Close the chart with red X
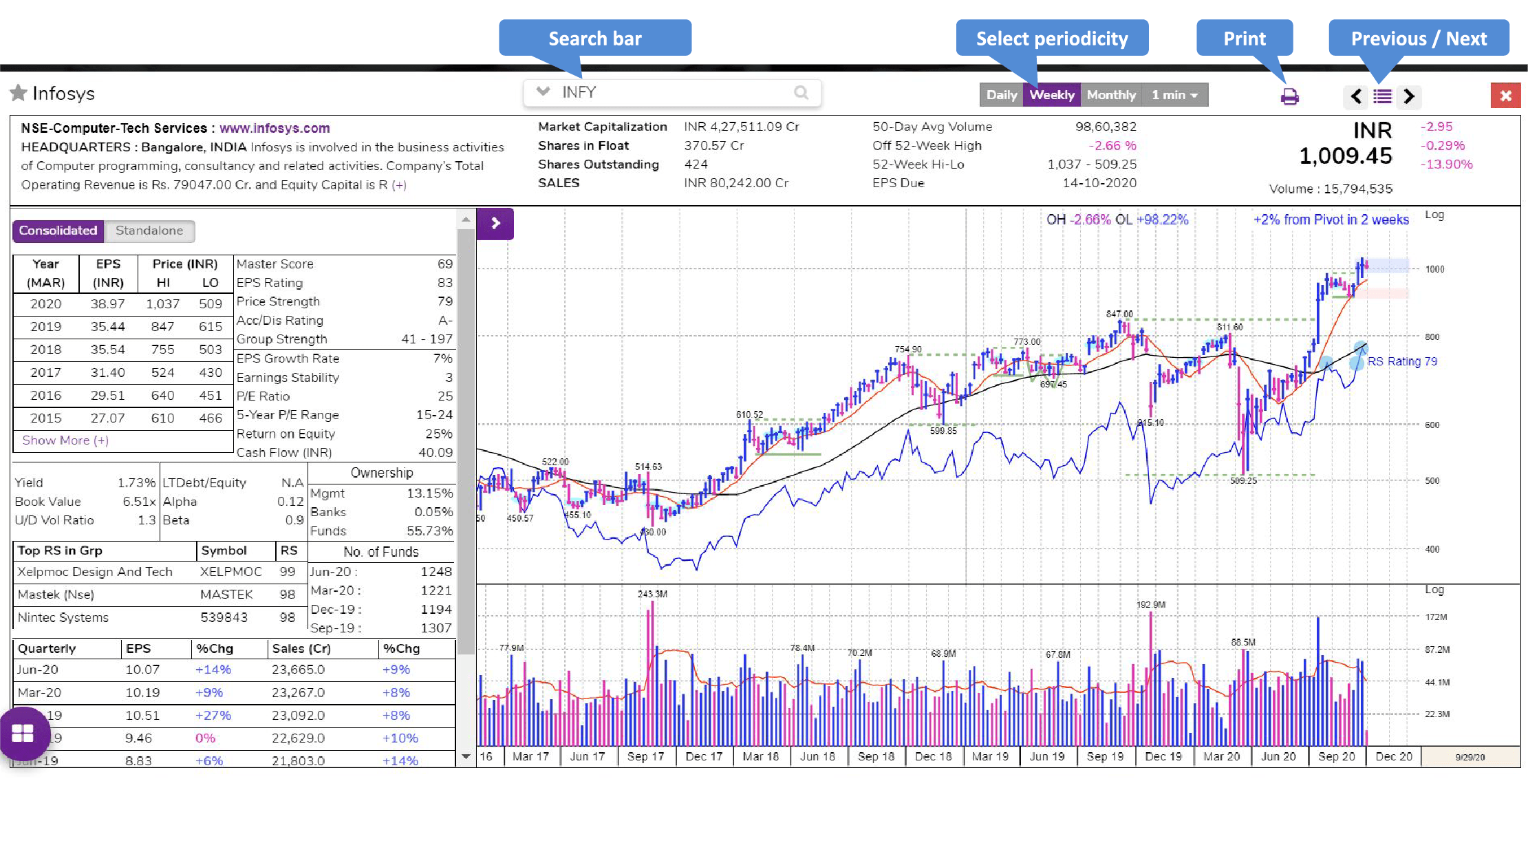The image size is (1528, 843). 1505,96
